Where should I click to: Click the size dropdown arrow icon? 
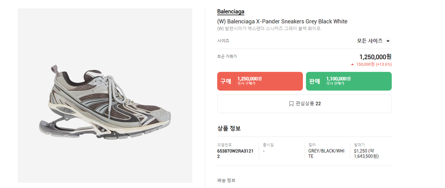(388, 41)
